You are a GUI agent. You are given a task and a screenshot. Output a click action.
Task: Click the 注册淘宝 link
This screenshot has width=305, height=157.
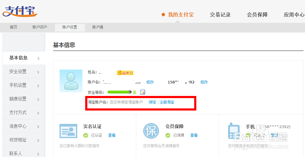coord(167,102)
